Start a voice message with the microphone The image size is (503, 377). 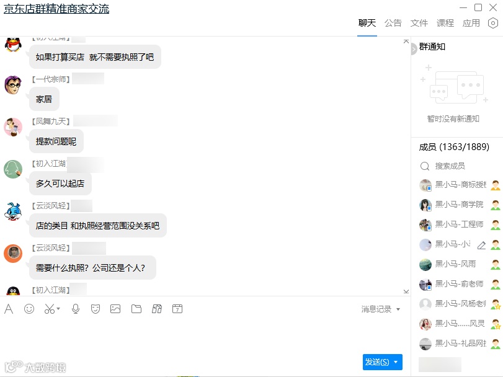76,309
